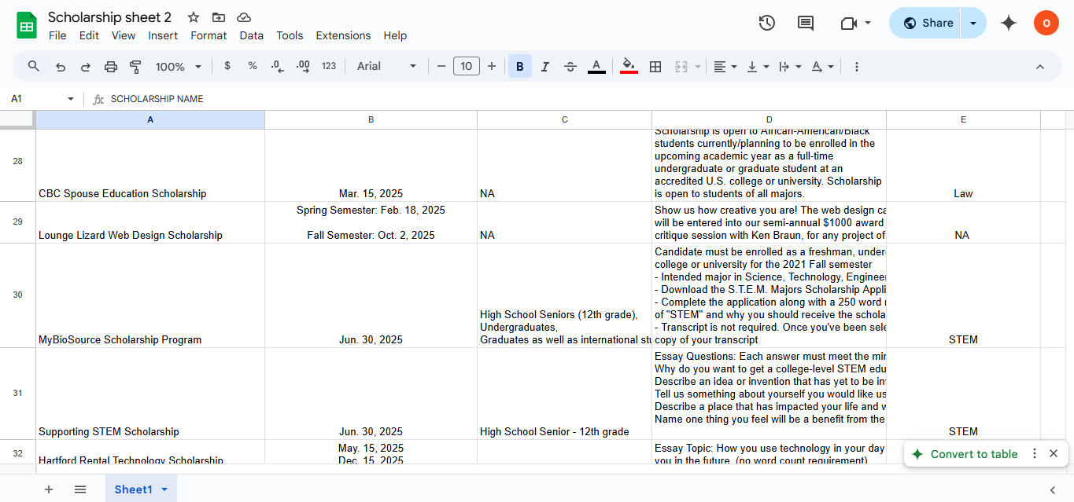Open the Extensions menu
Viewport: 1074px width, 502px height.
[343, 35]
